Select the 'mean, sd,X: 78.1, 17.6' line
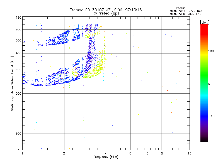 [x=185, y=14]
